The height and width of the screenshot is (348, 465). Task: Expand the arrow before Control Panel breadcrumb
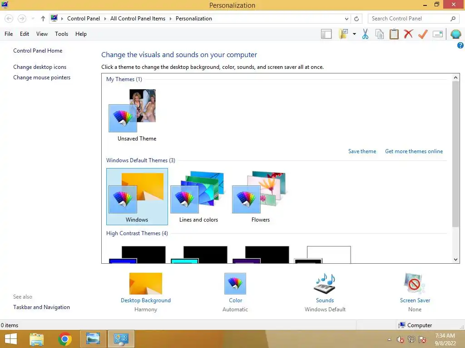pyautogui.click(x=62, y=19)
